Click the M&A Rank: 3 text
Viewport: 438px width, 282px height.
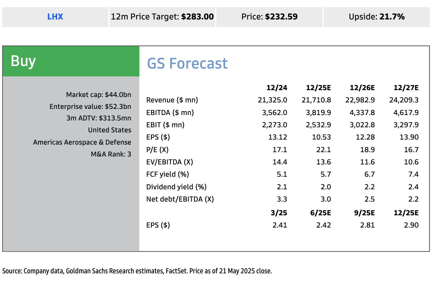point(111,154)
